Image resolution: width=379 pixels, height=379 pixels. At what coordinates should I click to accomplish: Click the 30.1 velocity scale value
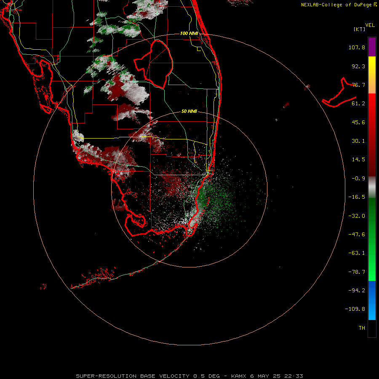tap(358, 141)
